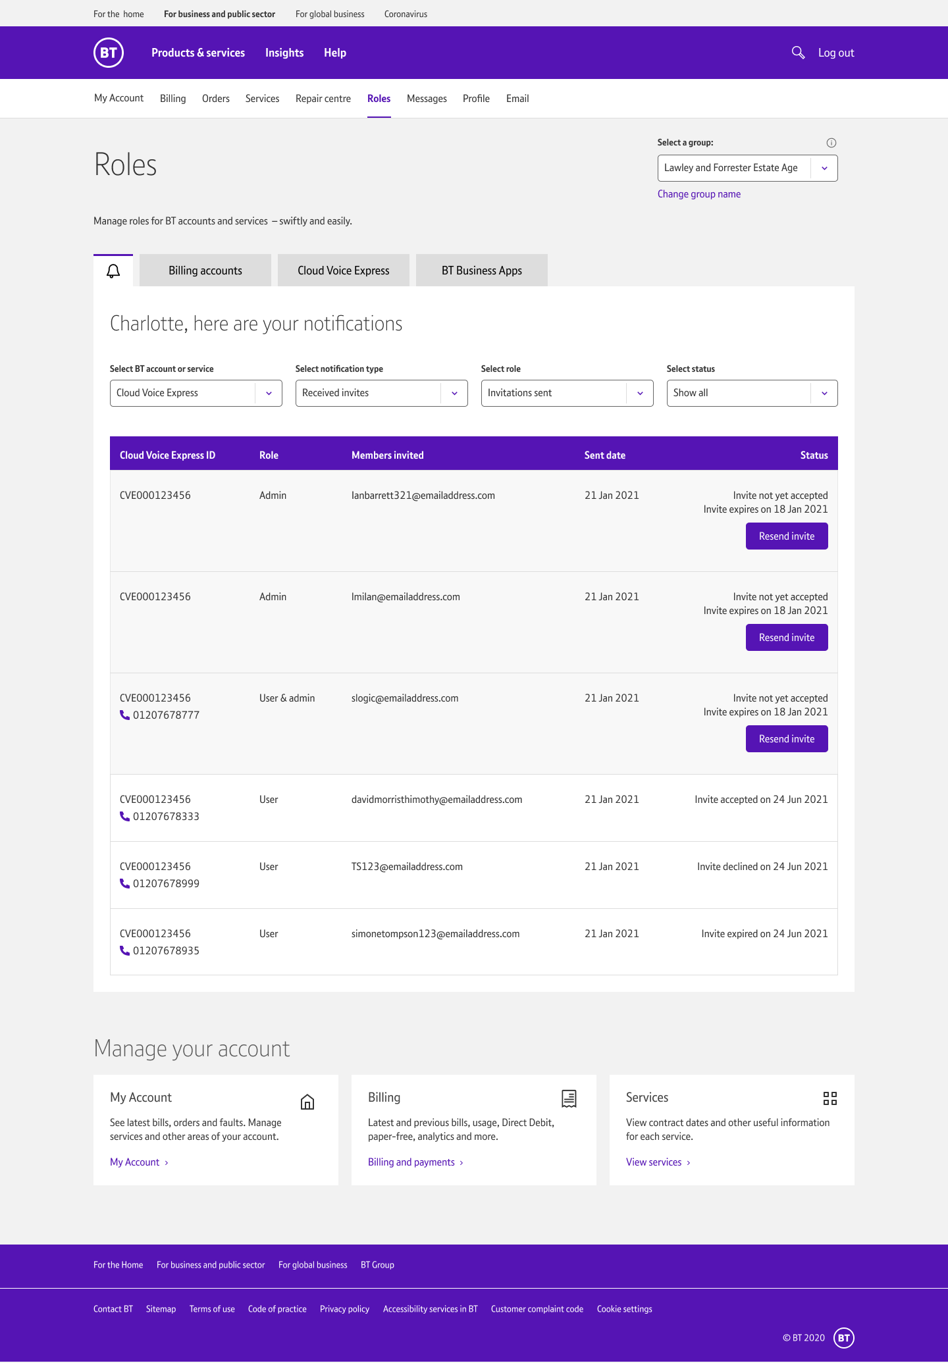Click the BT logo in the footer
Screen dimensions: 948x1363
844,1338
